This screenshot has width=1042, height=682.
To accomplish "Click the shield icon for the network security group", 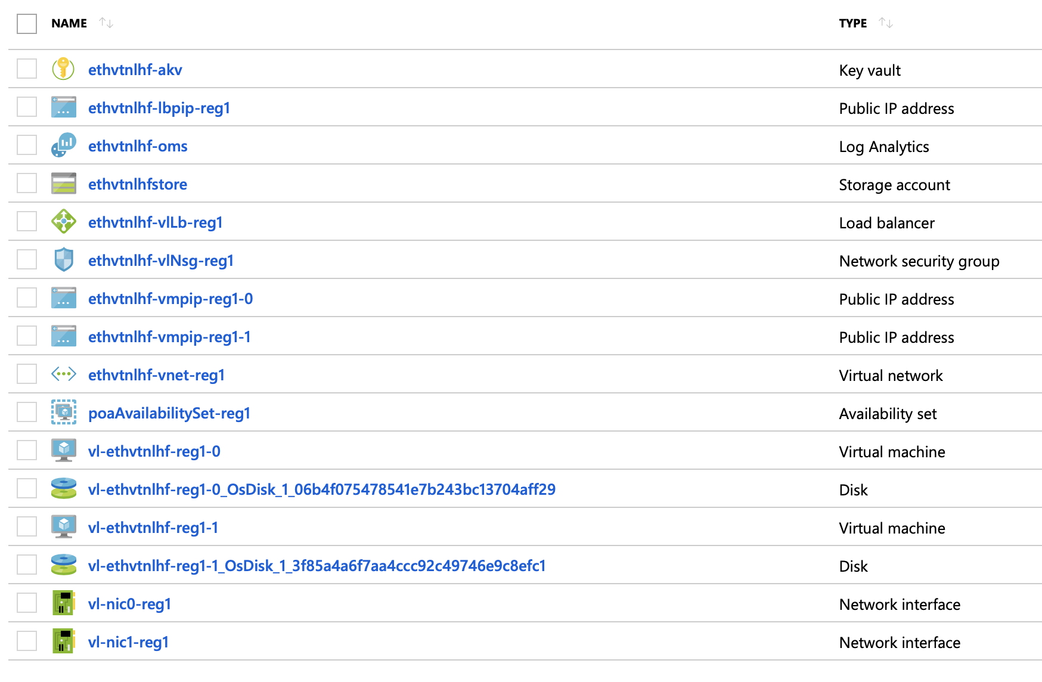I will 63,260.
